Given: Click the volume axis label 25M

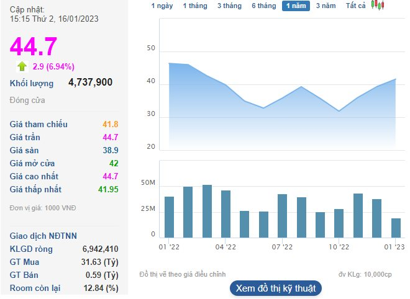Looking at the screenshot, I should coord(148,208).
